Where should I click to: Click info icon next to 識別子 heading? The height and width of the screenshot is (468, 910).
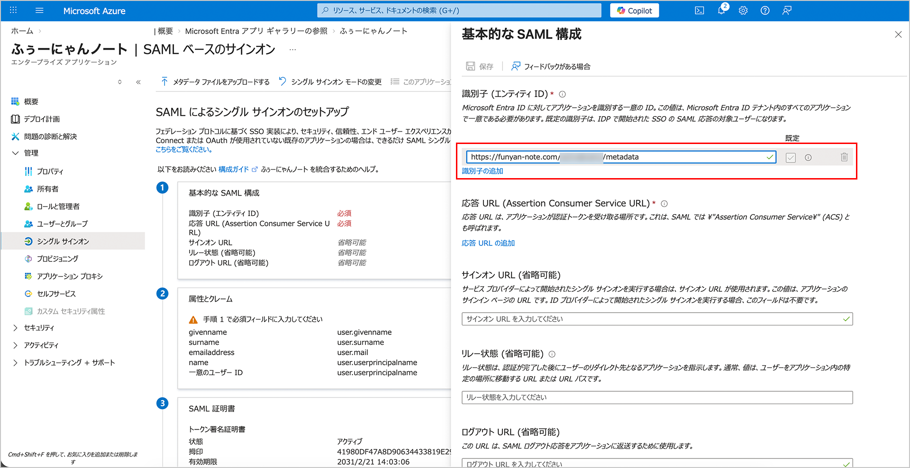562,94
